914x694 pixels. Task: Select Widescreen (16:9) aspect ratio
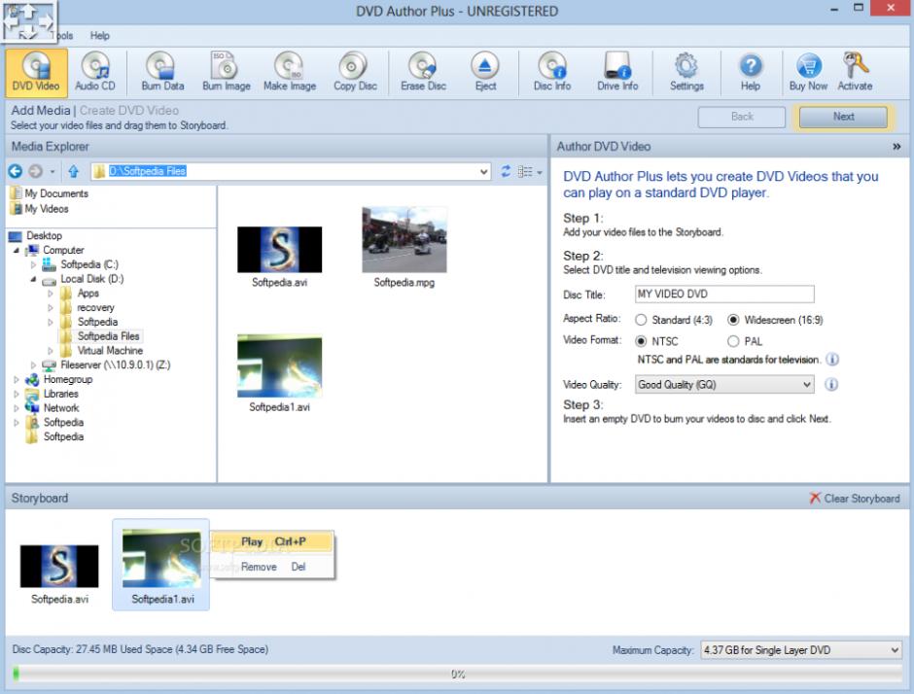click(733, 320)
